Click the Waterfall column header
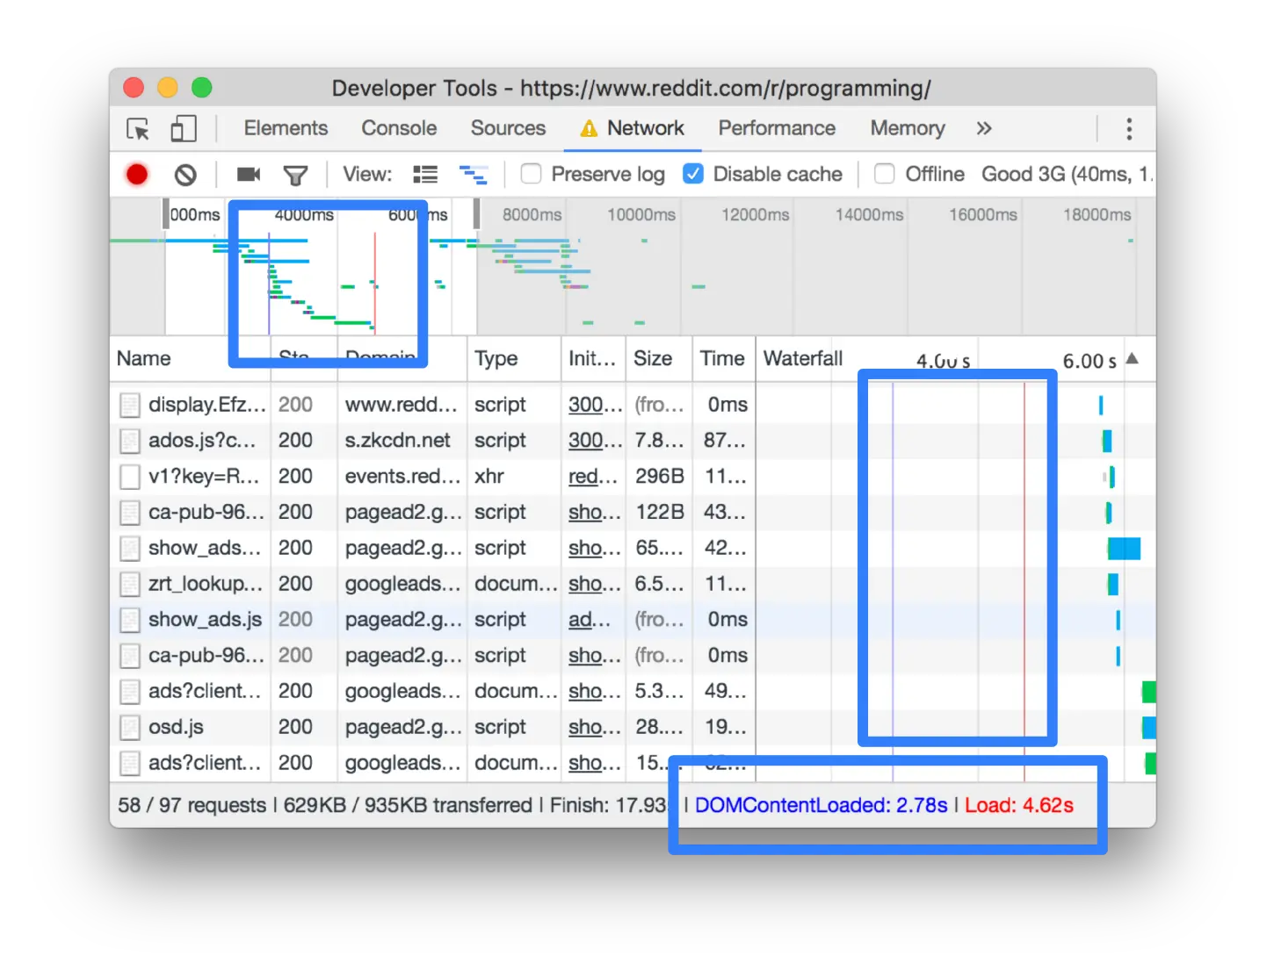 point(803,358)
